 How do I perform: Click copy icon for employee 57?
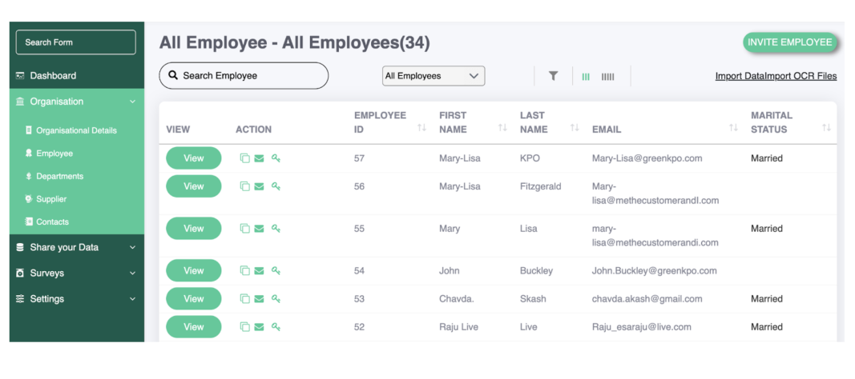pyautogui.click(x=245, y=158)
